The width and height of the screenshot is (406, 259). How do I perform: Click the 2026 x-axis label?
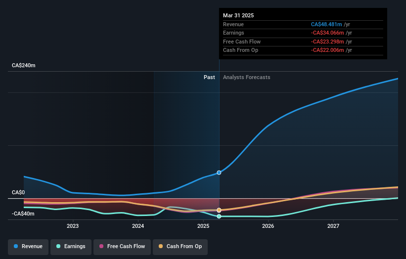point(268,226)
